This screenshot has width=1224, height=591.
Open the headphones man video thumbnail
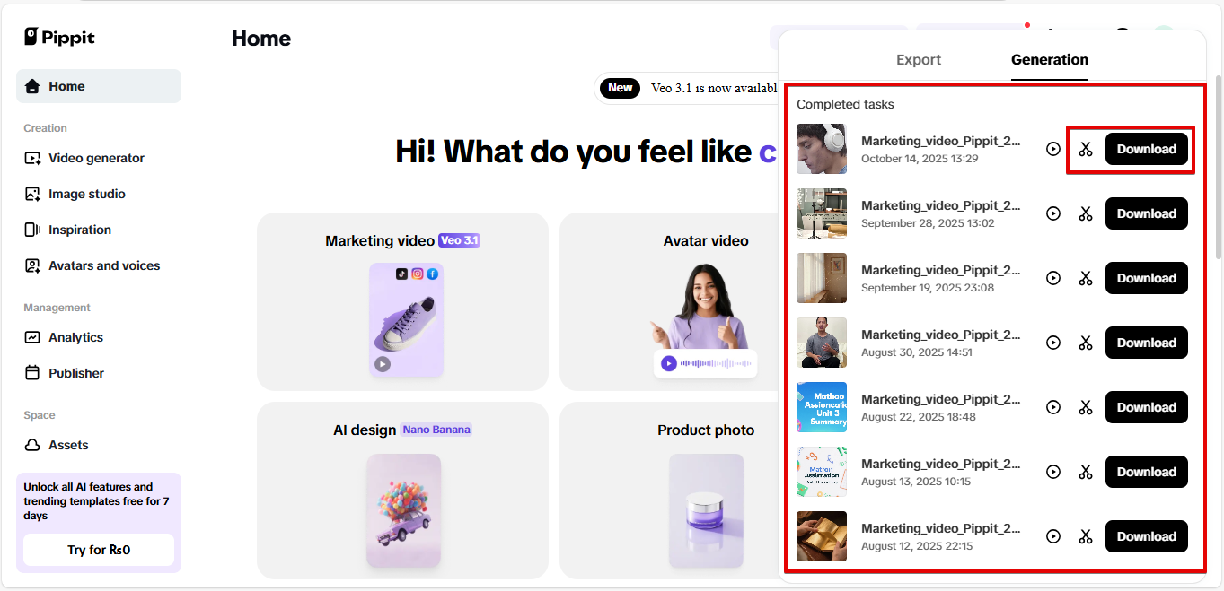pyautogui.click(x=822, y=149)
